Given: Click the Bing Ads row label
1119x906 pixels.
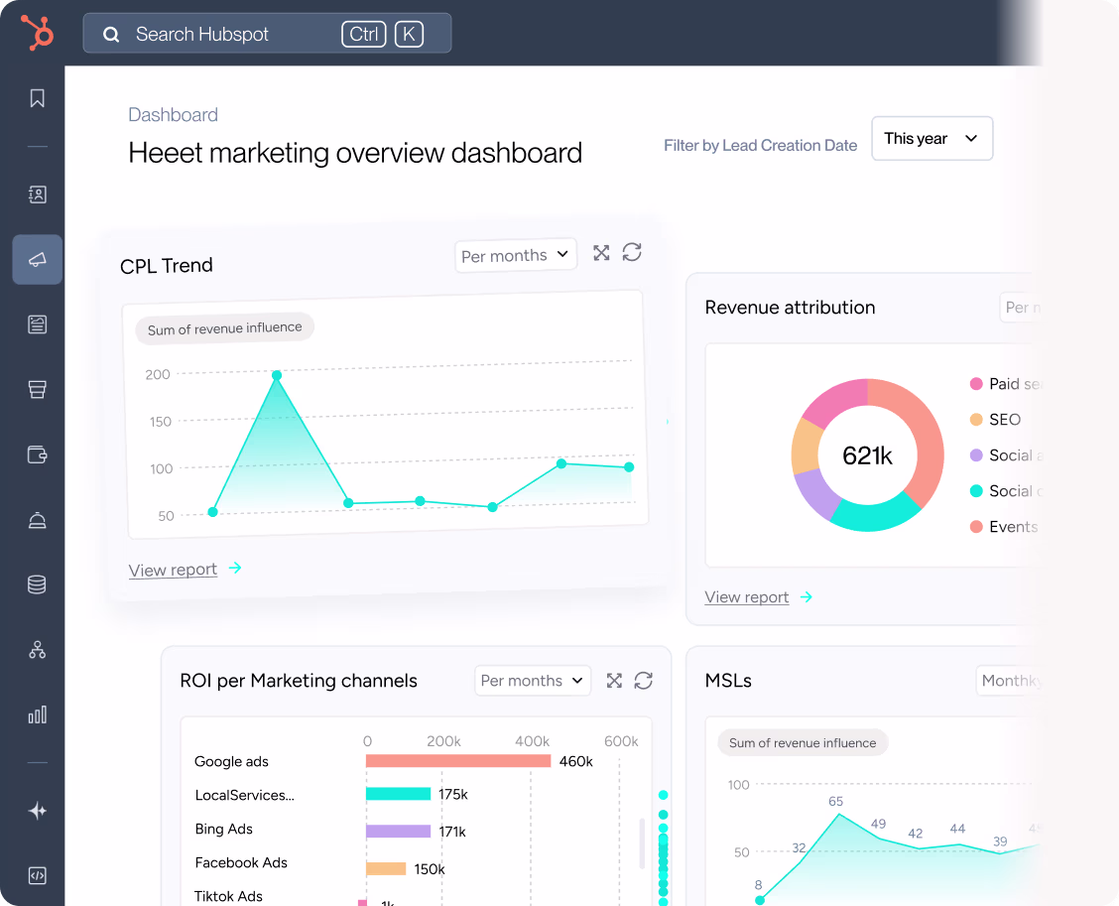Looking at the screenshot, I should click(224, 829).
